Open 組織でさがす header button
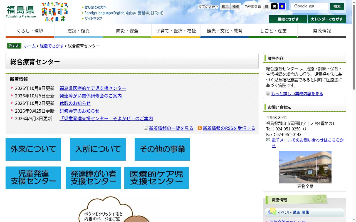The width and height of the screenshot is (356, 222). coord(288,19)
